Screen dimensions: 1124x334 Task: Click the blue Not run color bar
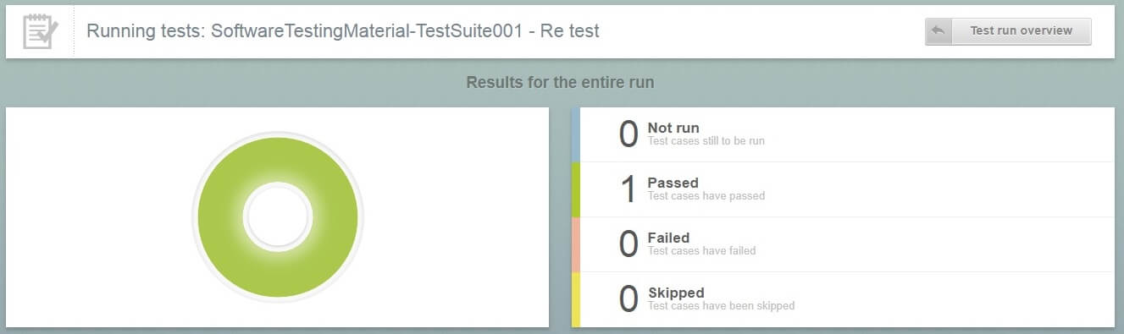576,134
